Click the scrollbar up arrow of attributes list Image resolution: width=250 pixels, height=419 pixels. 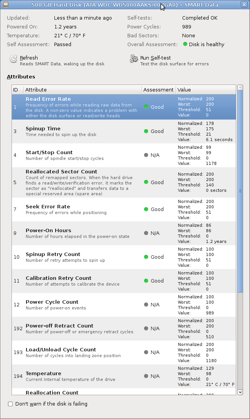coord(240,88)
